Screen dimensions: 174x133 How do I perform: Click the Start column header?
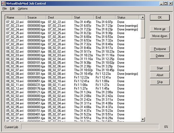coord(83,17)
